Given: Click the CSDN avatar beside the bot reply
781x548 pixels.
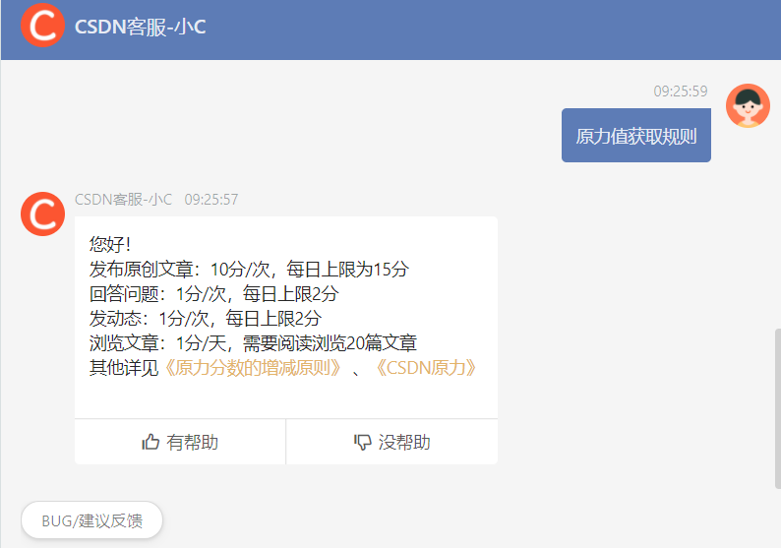Looking at the screenshot, I should 42,213.
